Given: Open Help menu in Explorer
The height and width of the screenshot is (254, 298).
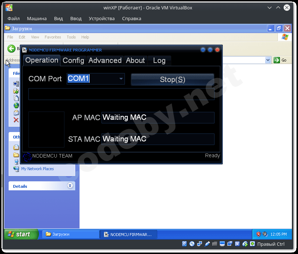Looking at the screenshot, I should click(85, 37).
